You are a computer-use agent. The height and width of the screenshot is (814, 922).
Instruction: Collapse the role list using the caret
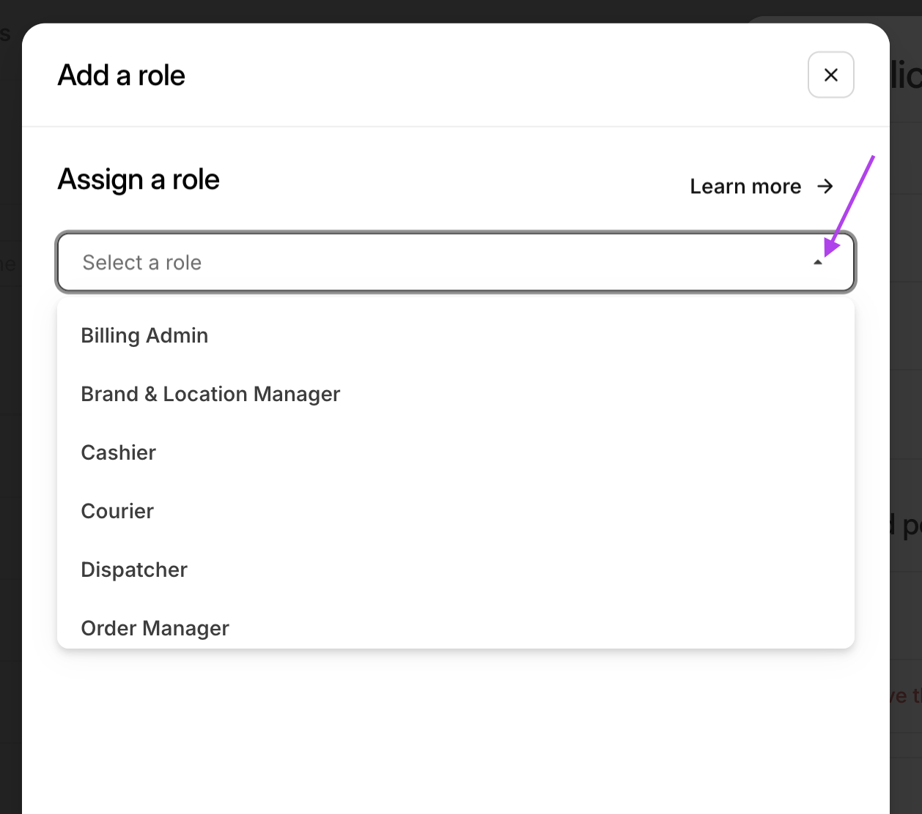pyautogui.click(x=818, y=263)
